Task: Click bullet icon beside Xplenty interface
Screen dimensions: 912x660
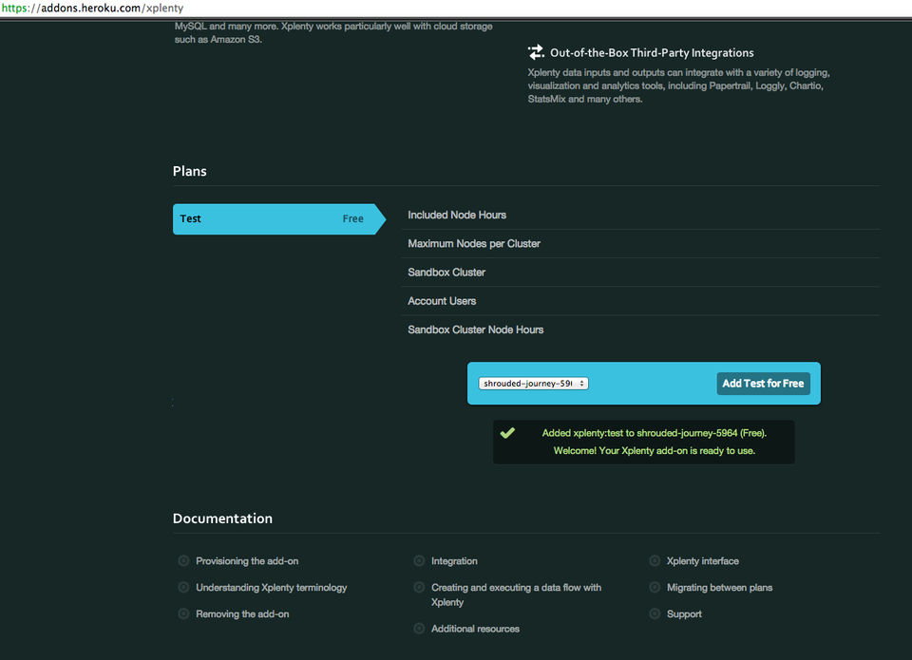Action: click(655, 560)
